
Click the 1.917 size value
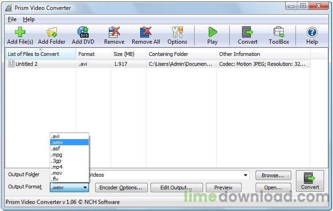pos(121,64)
